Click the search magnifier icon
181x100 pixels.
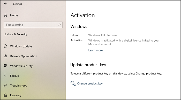59,25
